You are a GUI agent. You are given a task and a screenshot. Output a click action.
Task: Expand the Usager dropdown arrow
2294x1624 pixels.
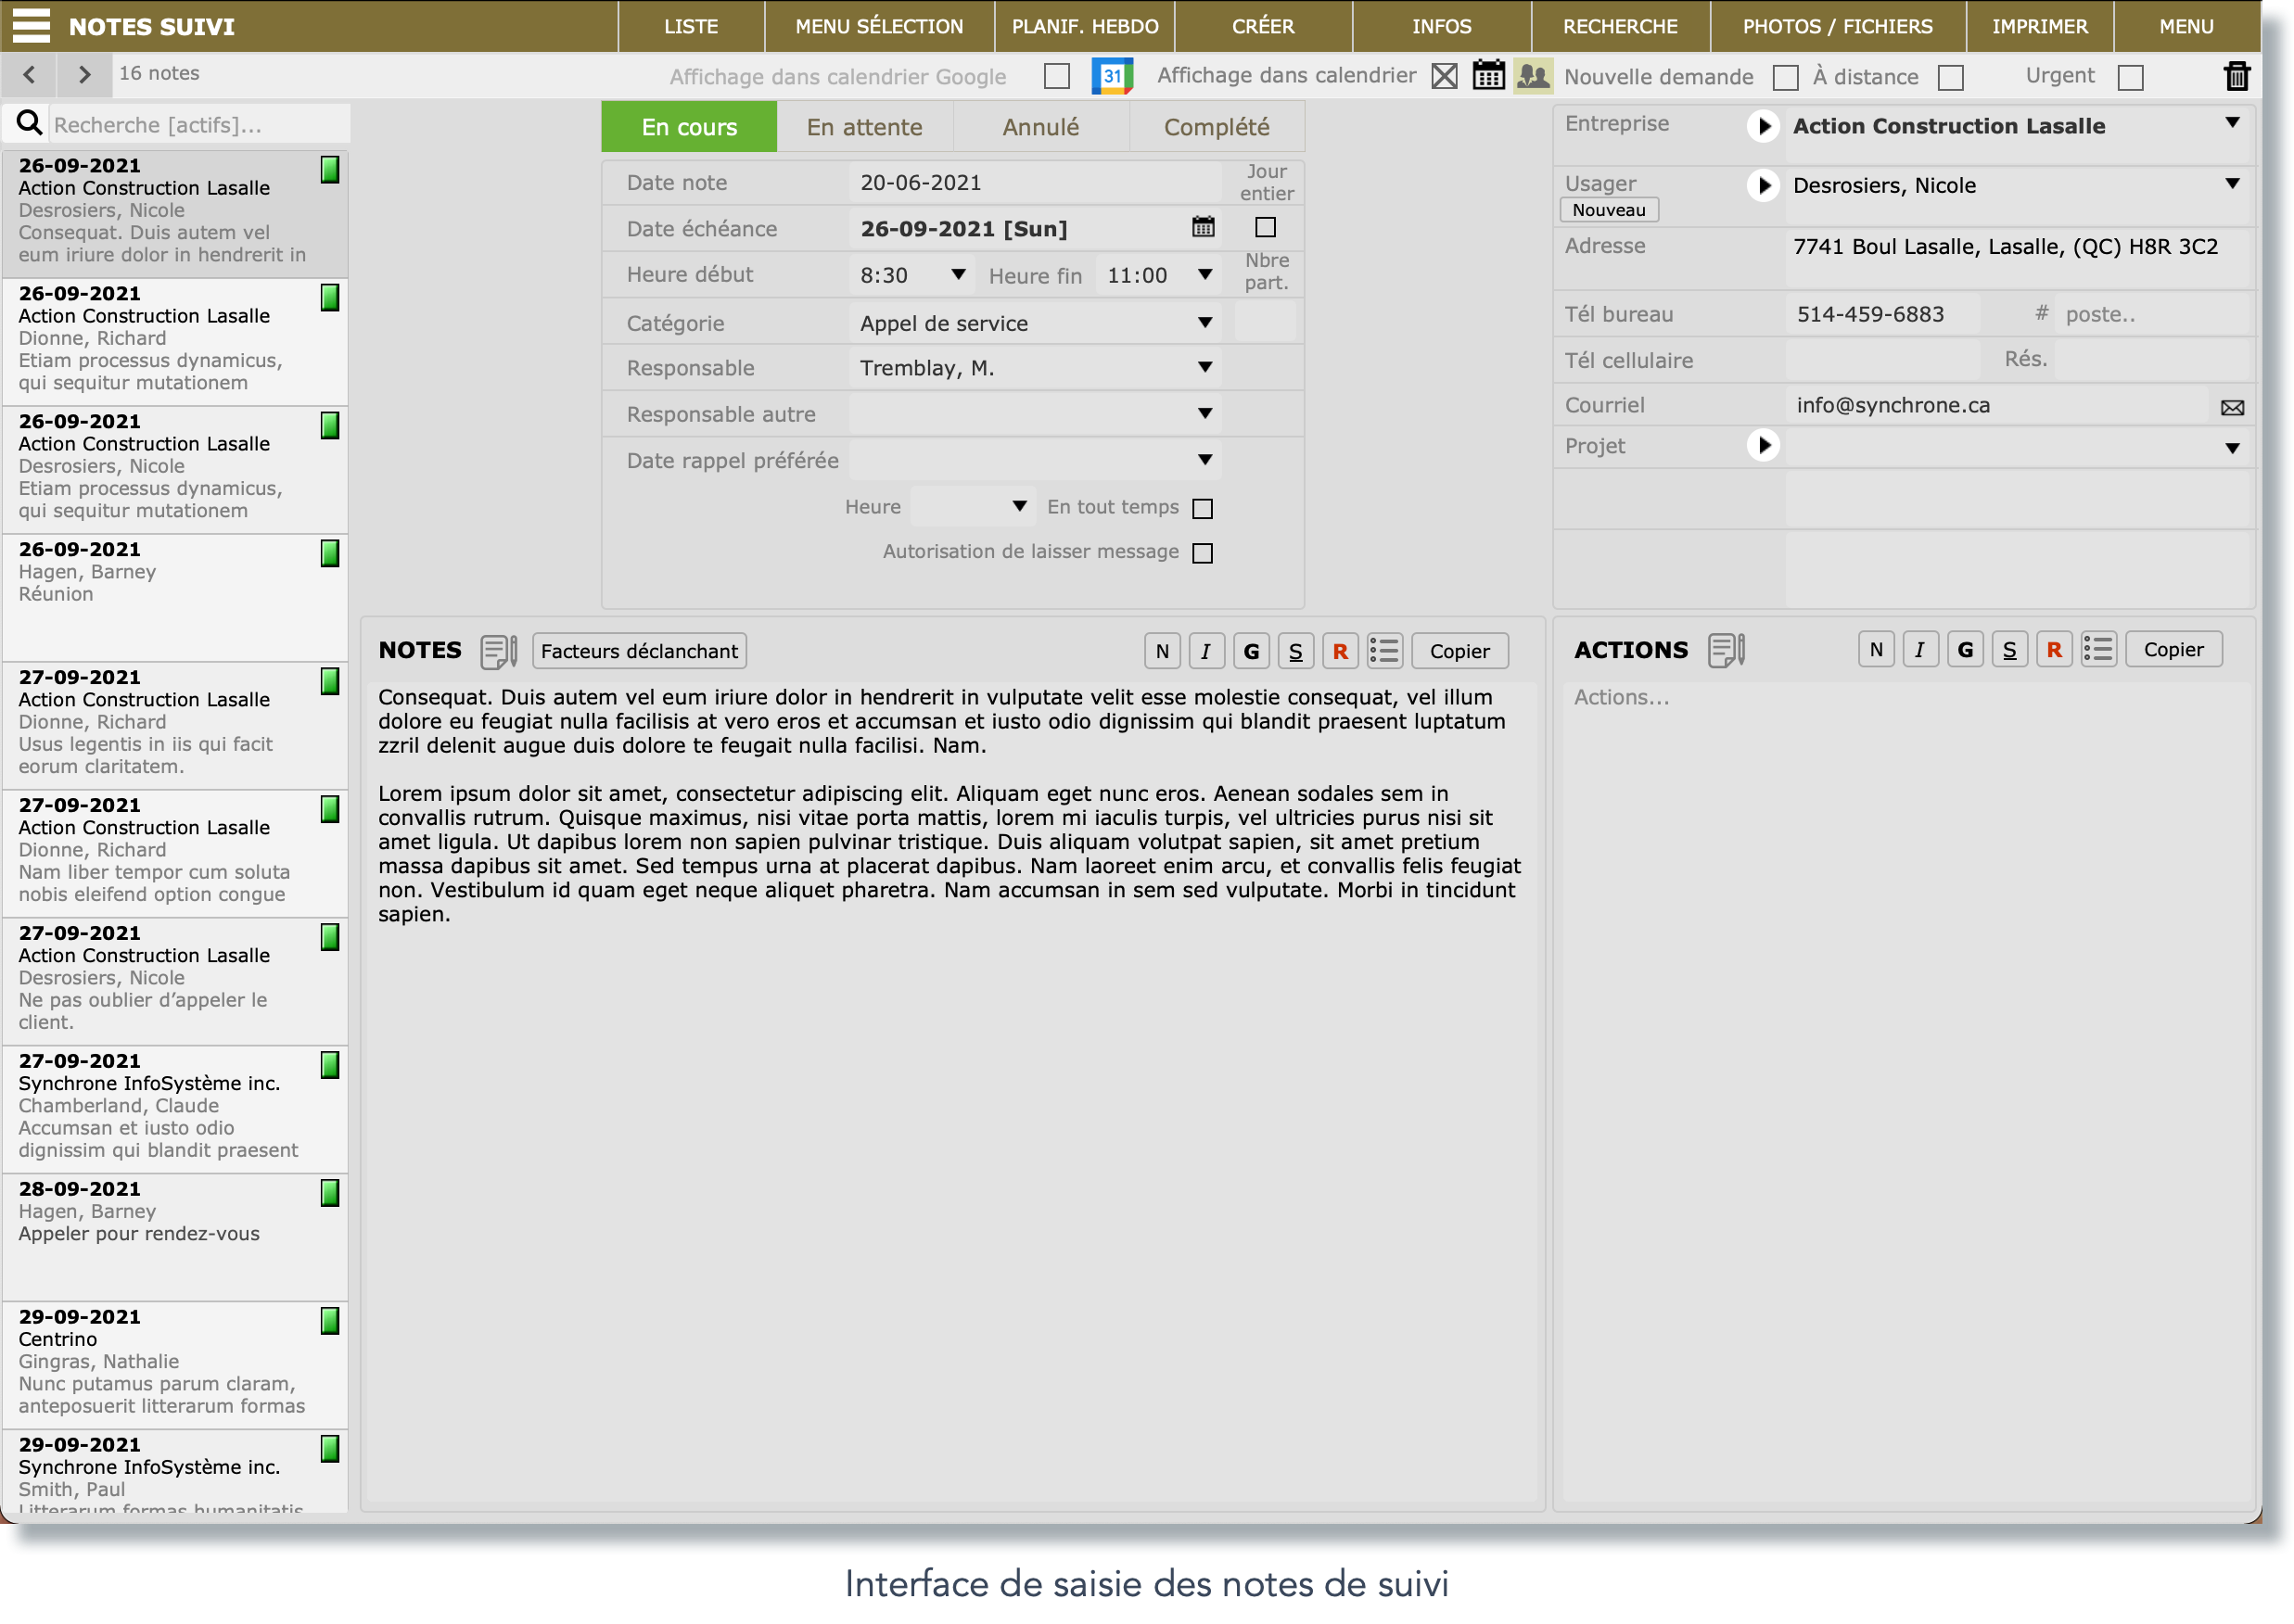click(x=2231, y=184)
